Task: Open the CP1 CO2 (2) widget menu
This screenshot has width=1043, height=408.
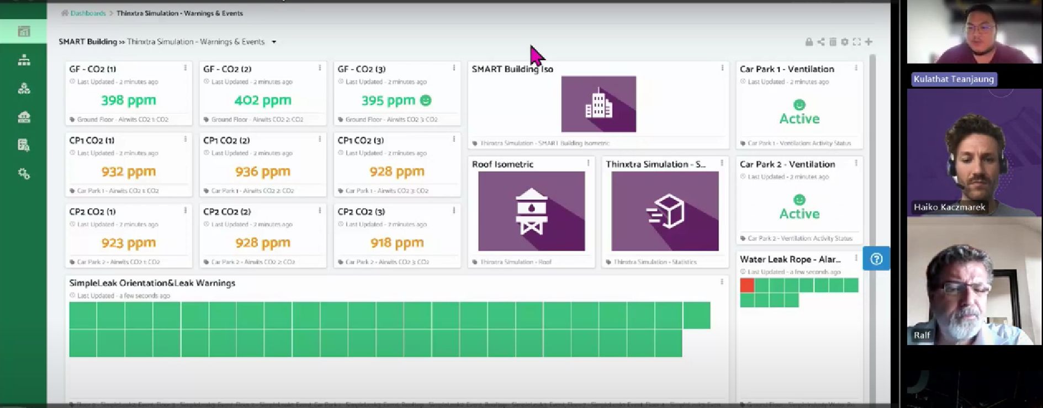Action: [320, 139]
